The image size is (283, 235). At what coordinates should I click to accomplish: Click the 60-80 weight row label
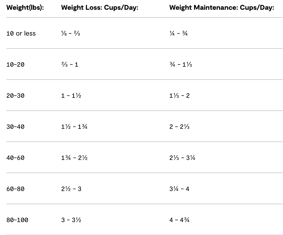[x=15, y=189]
